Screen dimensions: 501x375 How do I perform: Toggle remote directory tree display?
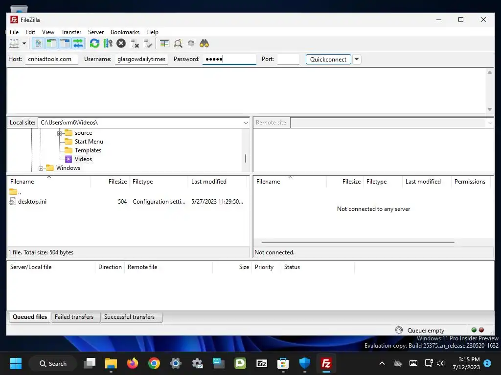(x=65, y=43)
